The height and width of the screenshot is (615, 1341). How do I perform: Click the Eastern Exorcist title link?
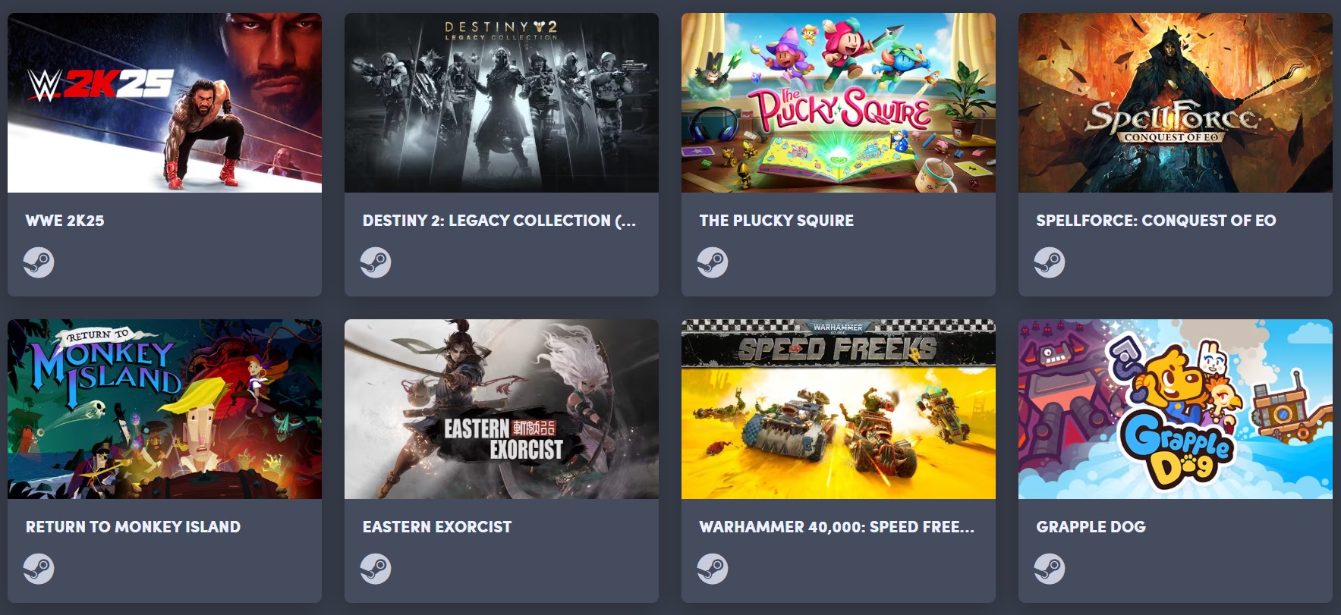(x=437, y=527)
